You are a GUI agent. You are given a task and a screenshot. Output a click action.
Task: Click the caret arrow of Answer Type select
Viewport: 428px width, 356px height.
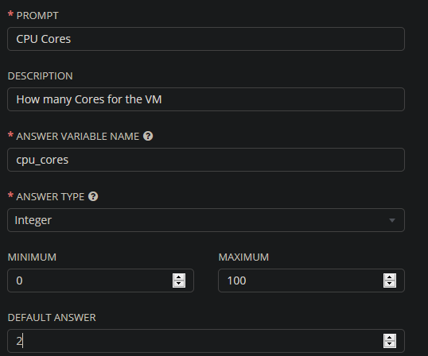(392, 220)
